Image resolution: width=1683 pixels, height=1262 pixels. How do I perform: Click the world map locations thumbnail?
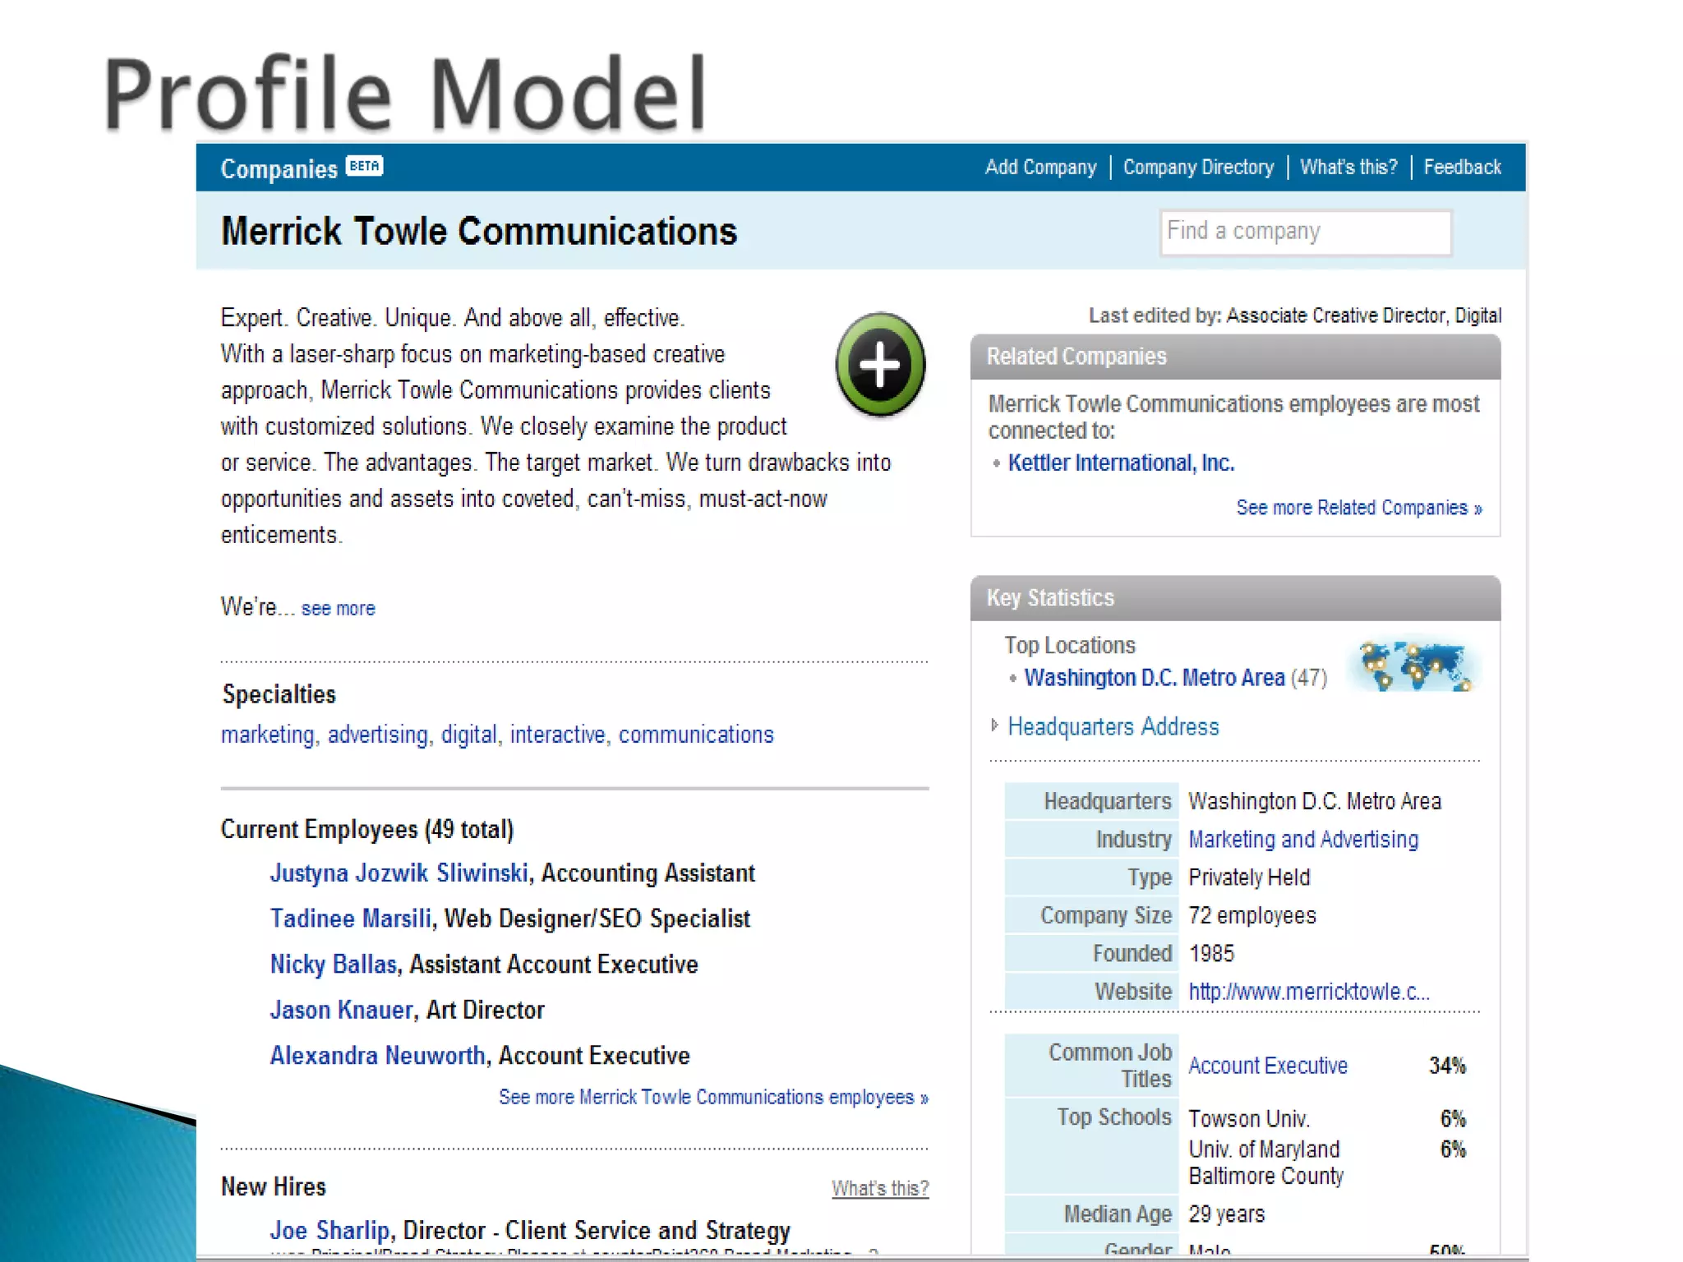coord(1417,666)
